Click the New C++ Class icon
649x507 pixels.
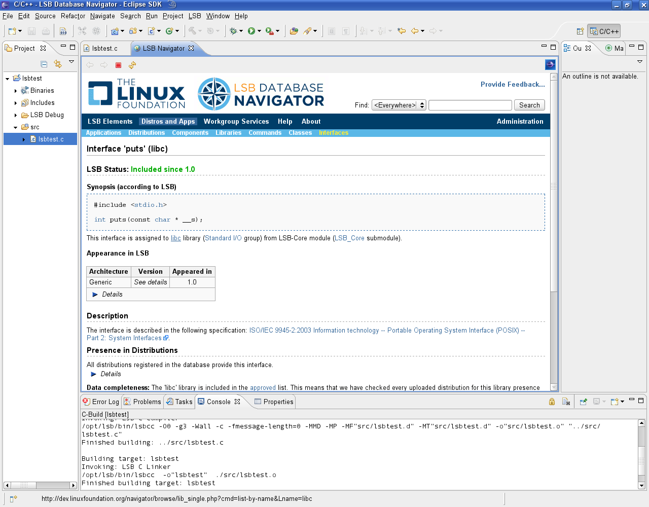point(170,31)
